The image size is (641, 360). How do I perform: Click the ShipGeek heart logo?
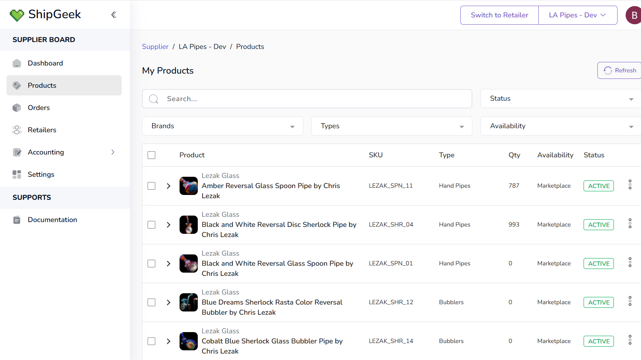pos(17,15)
